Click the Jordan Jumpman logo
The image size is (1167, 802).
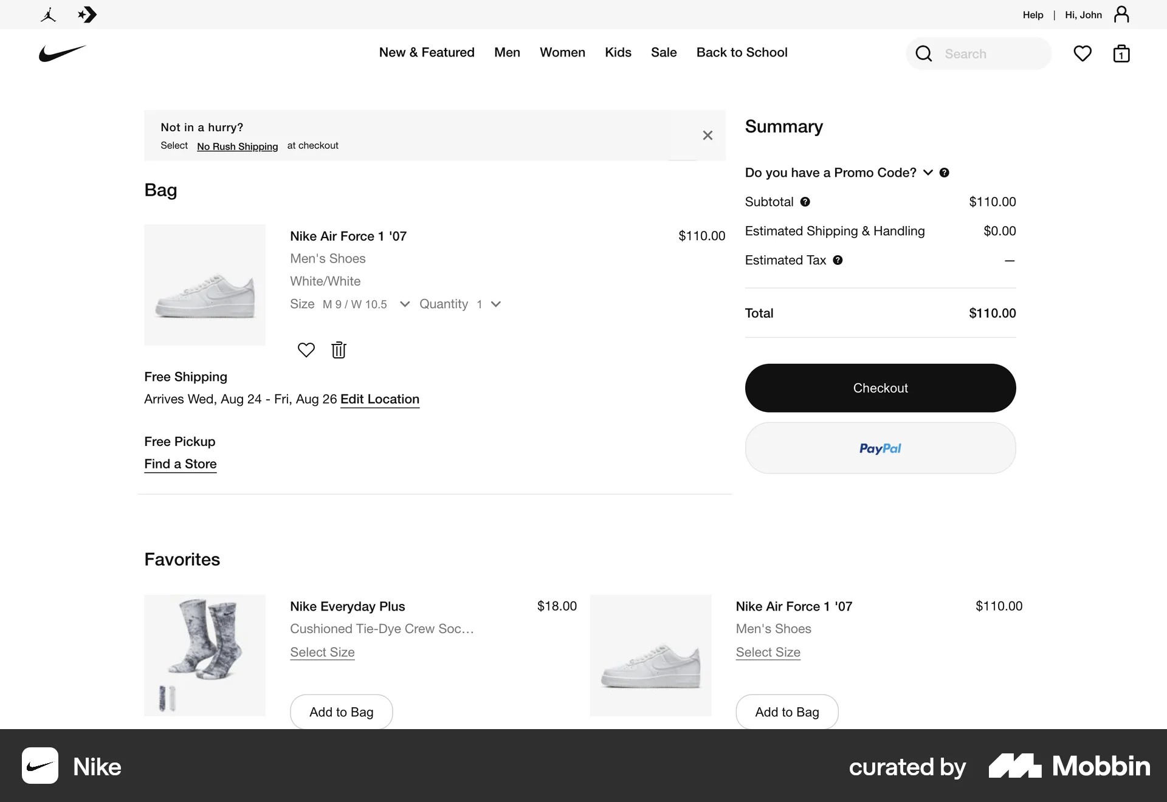point(49,15)
